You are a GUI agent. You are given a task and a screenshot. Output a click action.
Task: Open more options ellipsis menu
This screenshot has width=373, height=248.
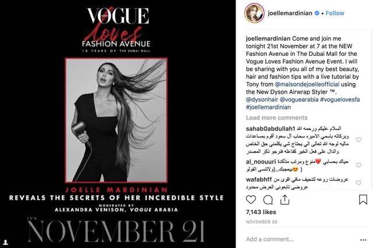(x=363, y=240)
